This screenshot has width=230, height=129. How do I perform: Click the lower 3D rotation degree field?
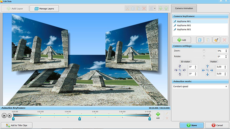tap(191, 74)
